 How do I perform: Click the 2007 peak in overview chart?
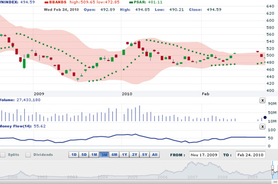192,162
